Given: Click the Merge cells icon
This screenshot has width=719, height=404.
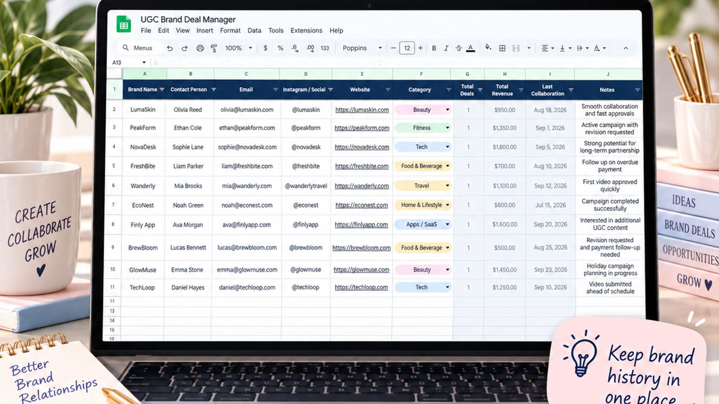Looking at the screenshot, I should coord(516,48).
